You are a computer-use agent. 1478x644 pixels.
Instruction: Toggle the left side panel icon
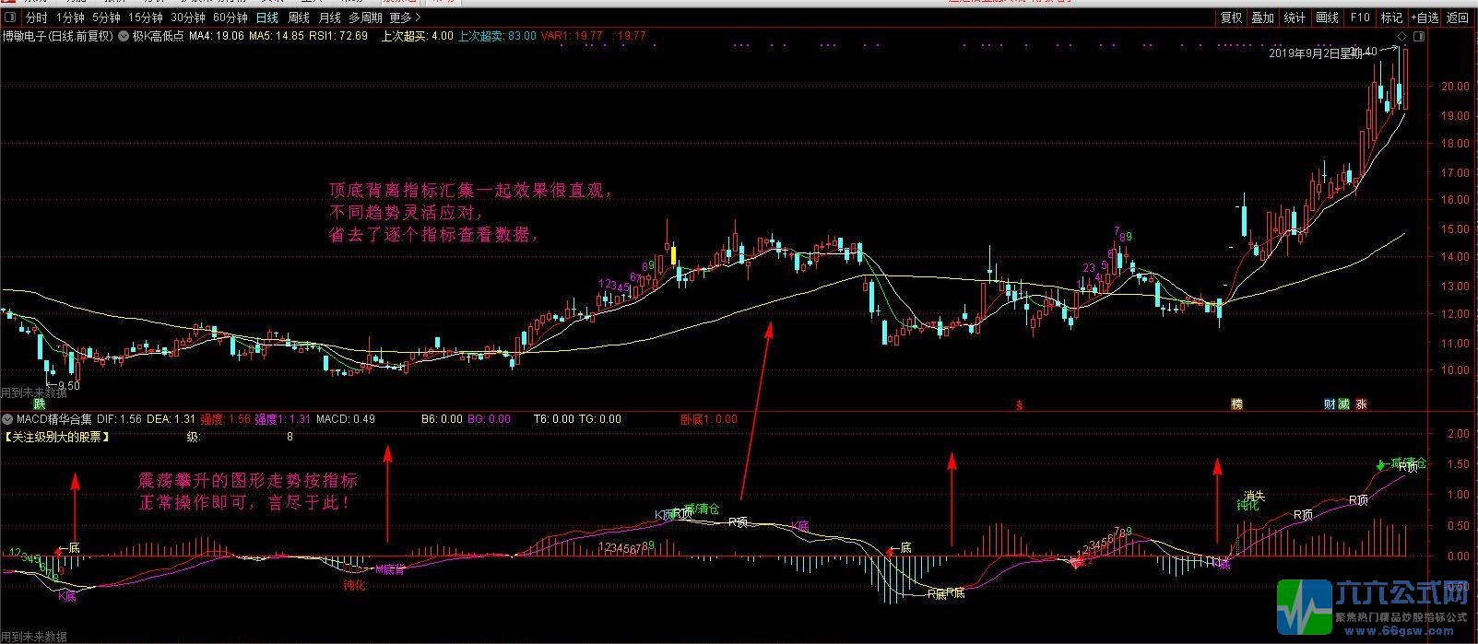click(x=9, y=18)
